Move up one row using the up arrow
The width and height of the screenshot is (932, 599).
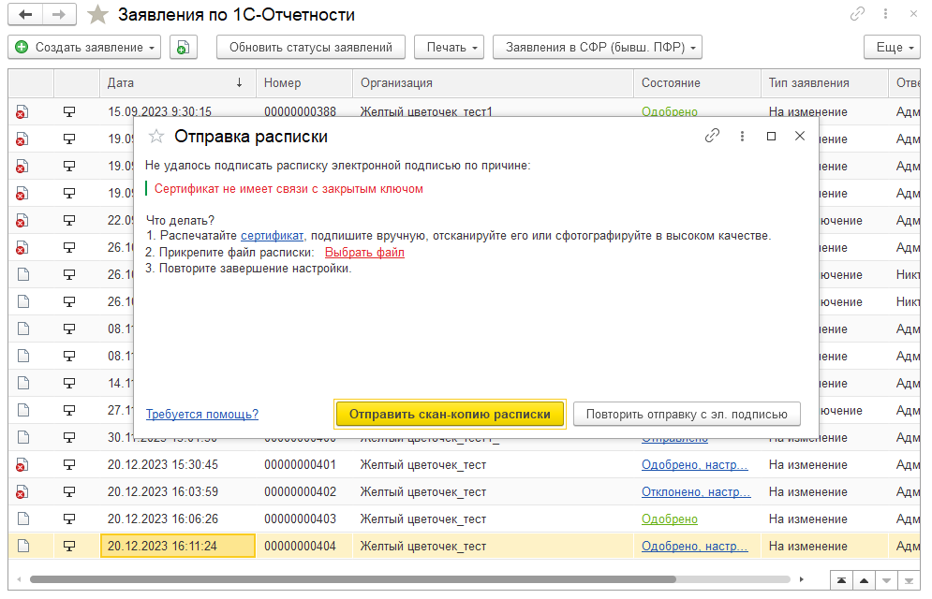pos(865,579)
